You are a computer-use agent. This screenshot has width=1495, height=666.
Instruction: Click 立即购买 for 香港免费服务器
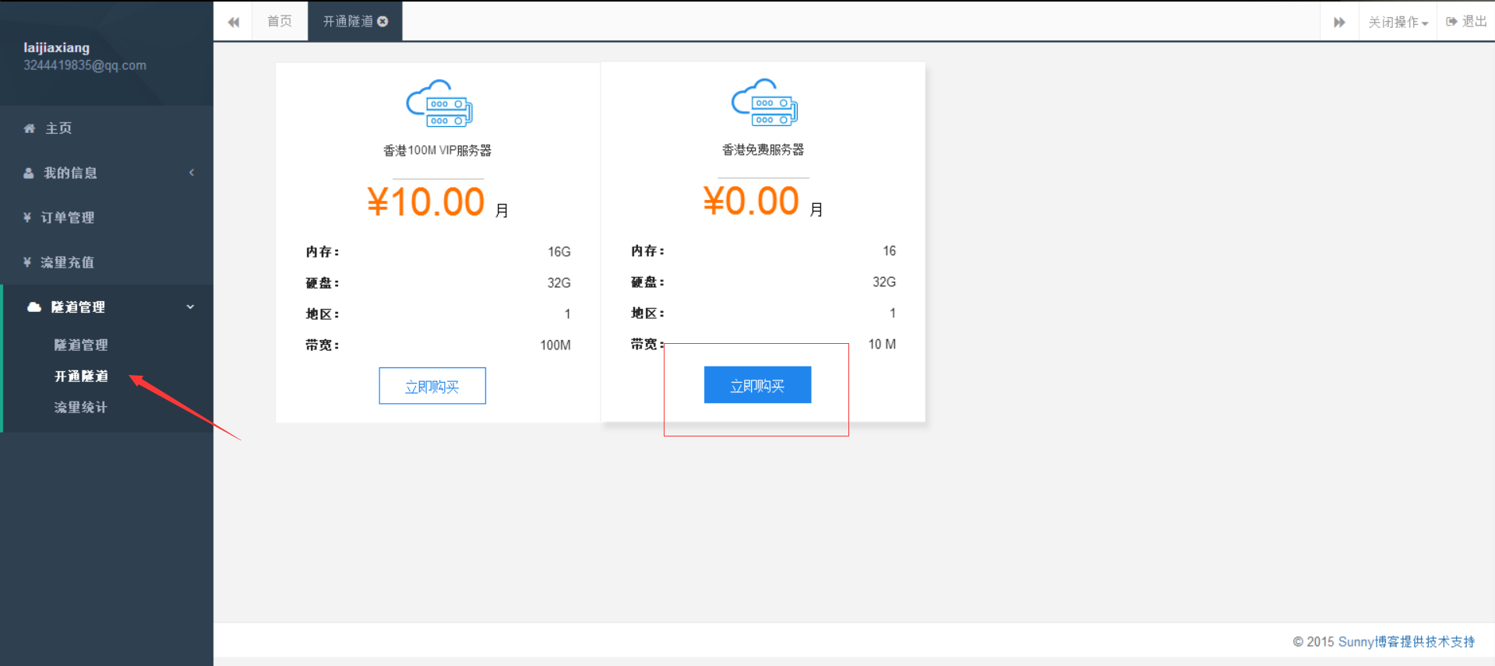(757, 385)
